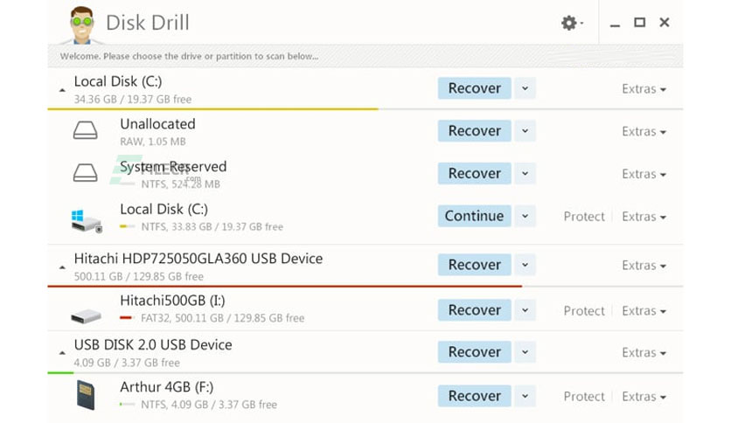The image size is (731, 423).
Task: Collapse the USB DISK 2.0 USB Device group
Action: [x=62, y=353]
